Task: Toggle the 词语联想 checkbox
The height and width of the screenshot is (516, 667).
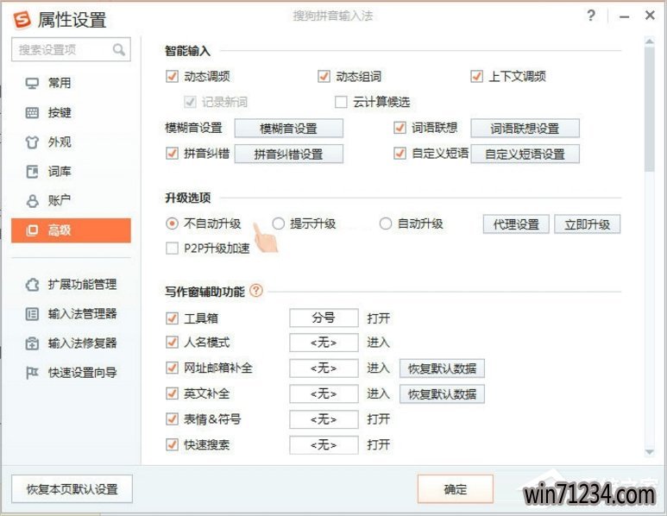Action: (x=400, y=128)
